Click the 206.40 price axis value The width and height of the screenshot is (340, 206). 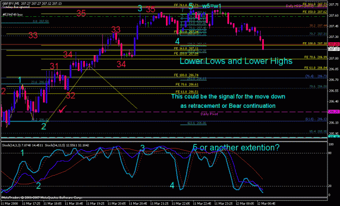334,101
